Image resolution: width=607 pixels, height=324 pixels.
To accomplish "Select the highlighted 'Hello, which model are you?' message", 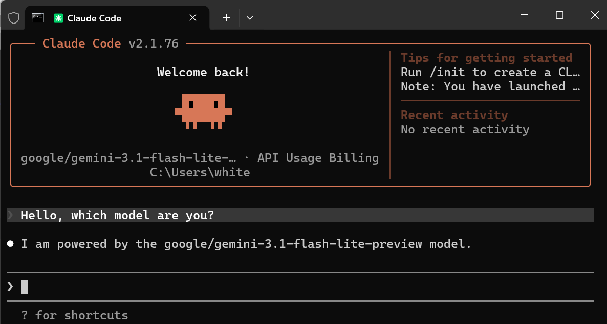I will (x=117, y=215).
